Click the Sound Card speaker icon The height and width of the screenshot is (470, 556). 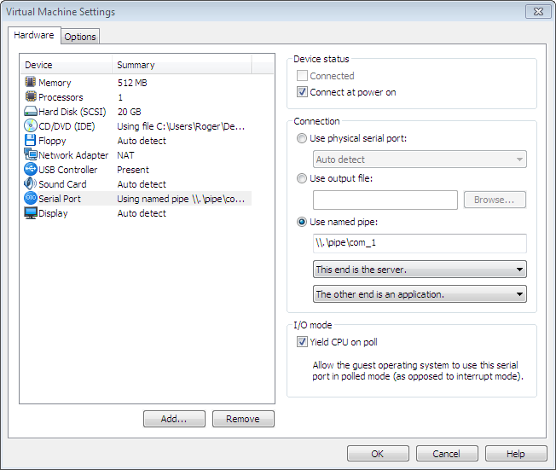(31, 184)
